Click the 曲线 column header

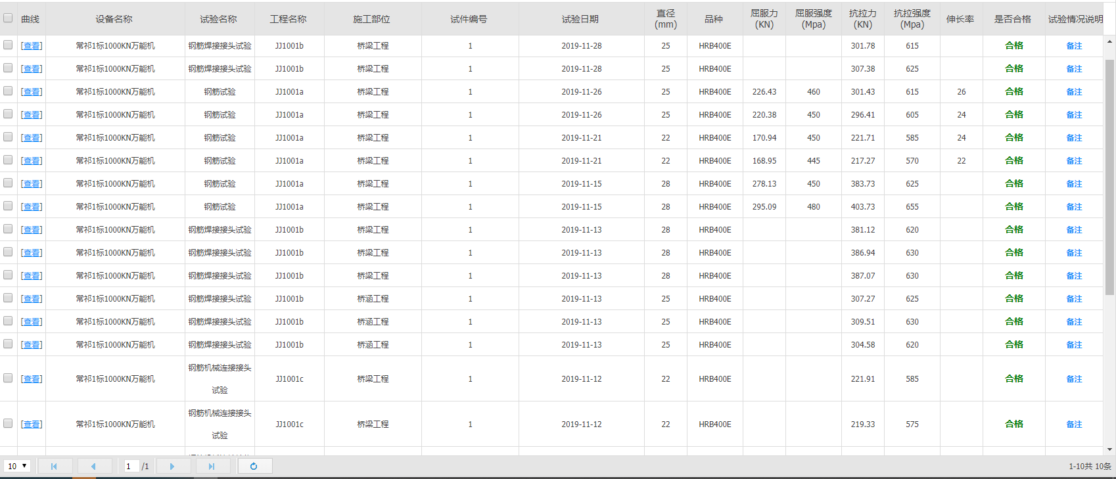(31, 19)
